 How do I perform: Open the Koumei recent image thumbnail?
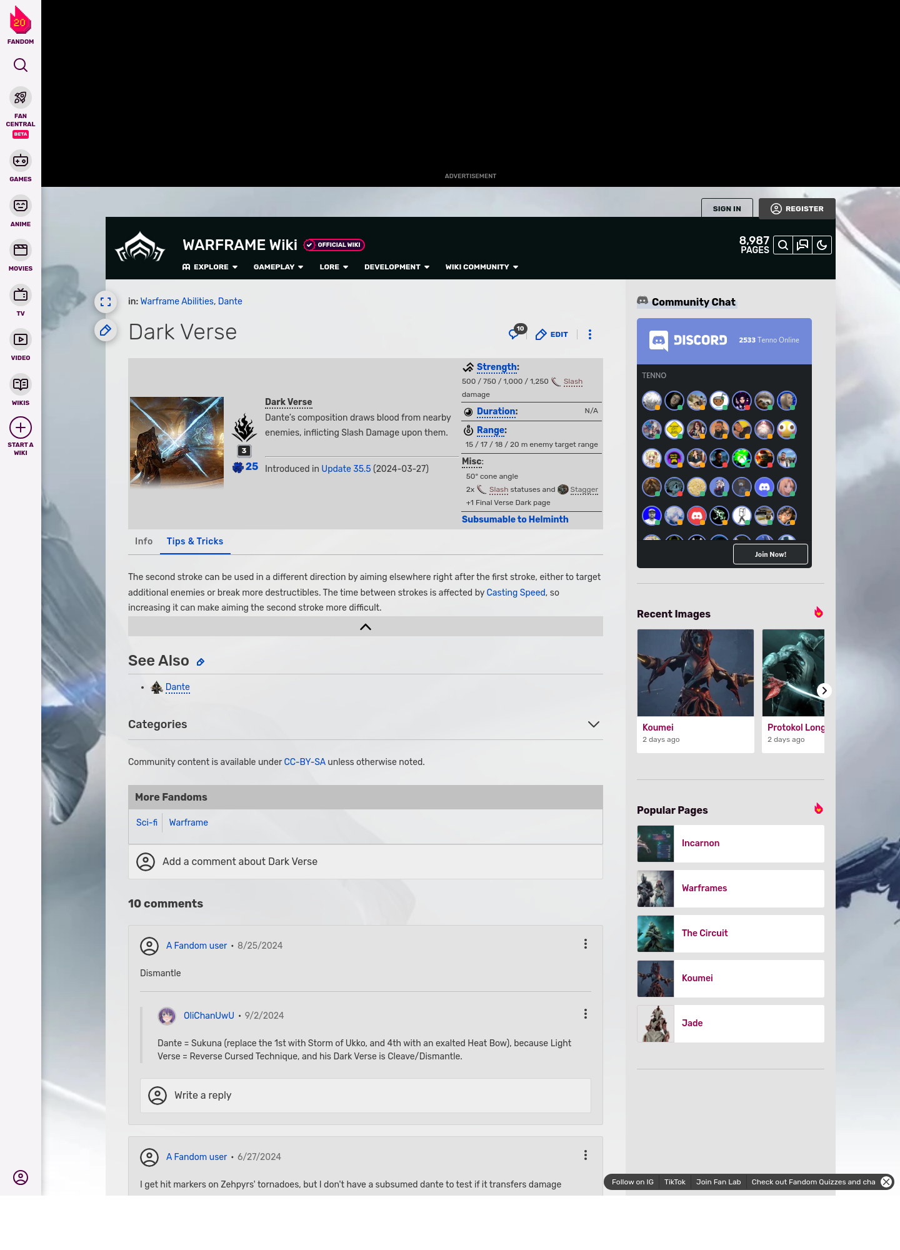click(696, 672)
